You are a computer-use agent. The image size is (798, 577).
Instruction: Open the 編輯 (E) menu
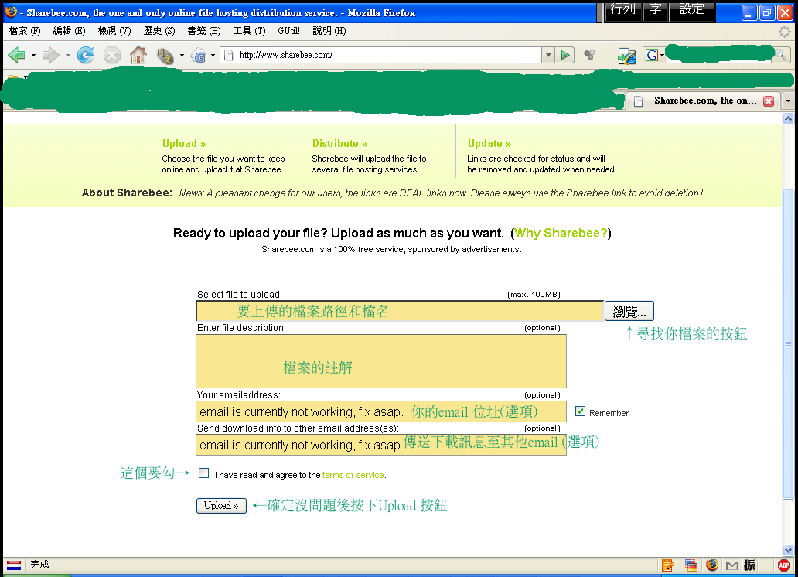(x=69, y=31)
